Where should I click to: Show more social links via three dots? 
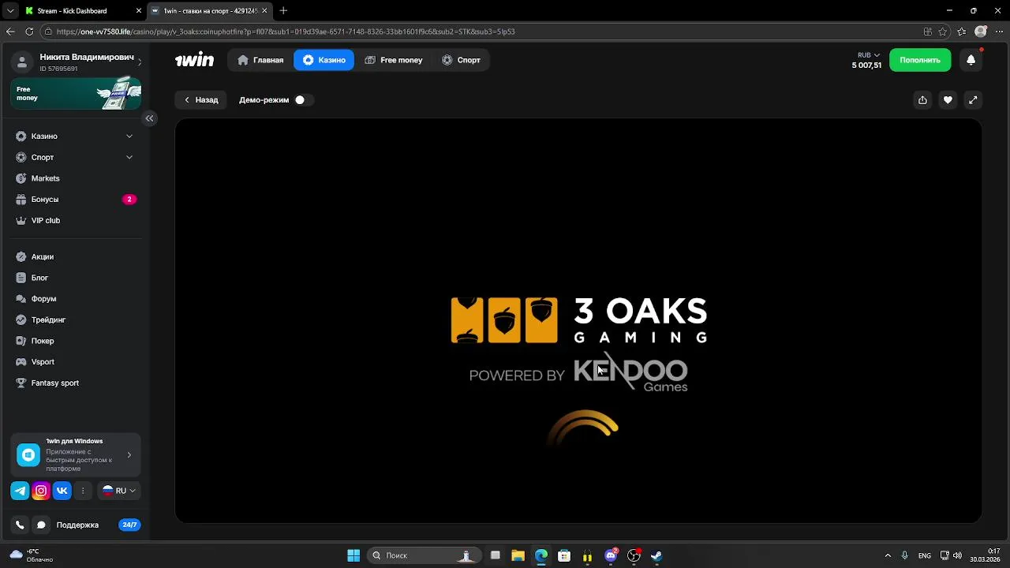tap(83, 491)
